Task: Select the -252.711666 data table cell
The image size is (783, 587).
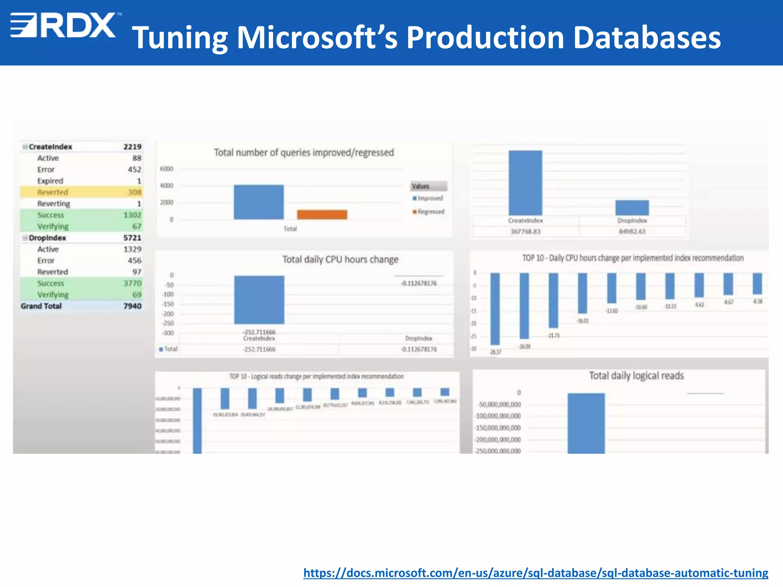Action: pos(259,349)
